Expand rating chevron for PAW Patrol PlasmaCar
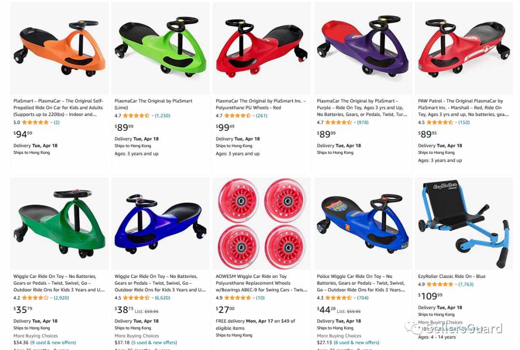This screenshot has width=520, height=350. [x=455, y=122]
